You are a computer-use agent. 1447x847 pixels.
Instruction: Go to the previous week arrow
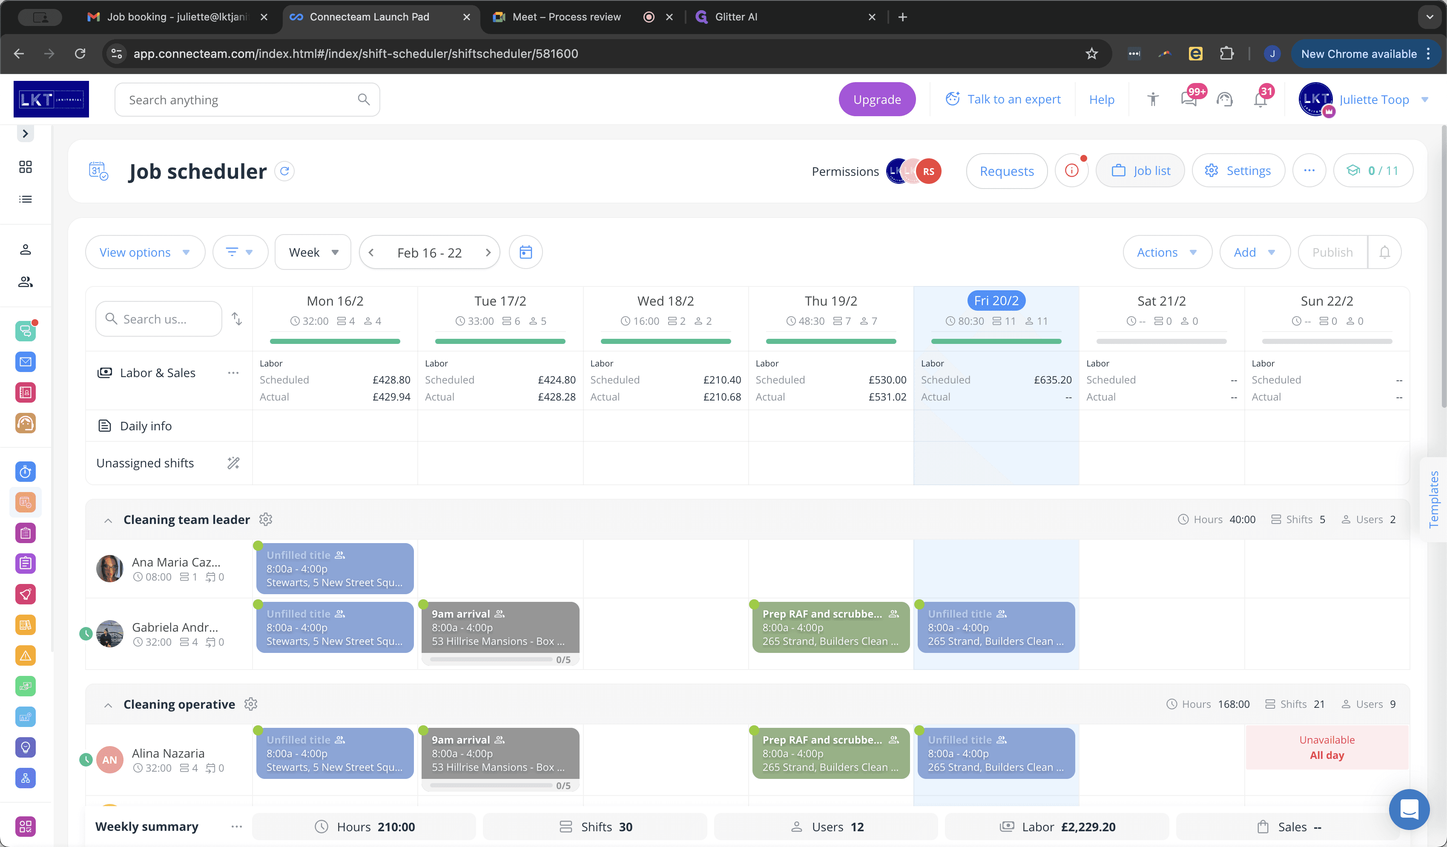(371, 252)
